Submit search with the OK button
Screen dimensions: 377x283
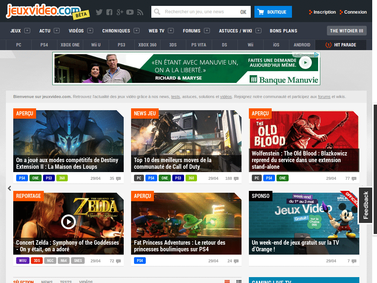coord(243,12)
